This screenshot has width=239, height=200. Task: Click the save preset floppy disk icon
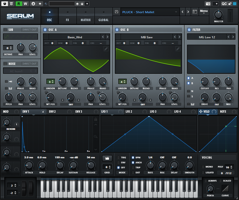coord(117,12)
